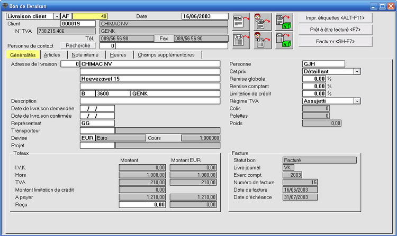The image size is (397, 236).
Task: Click the Facturer <SH-F7> button
Action: (x=335, y=41)
